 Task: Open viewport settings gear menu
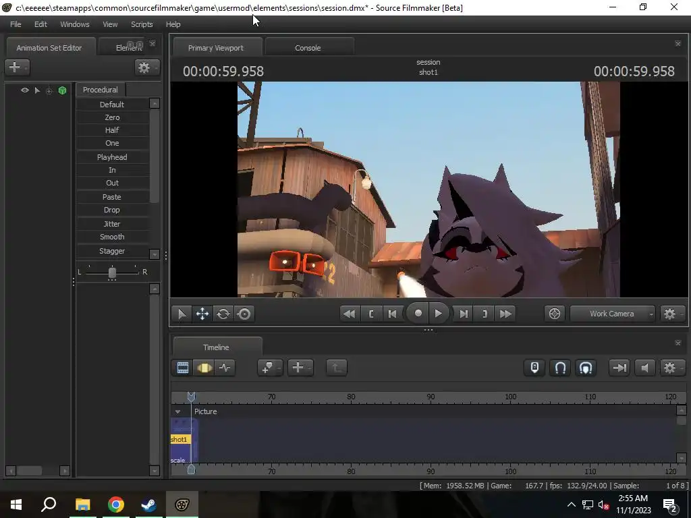click(671, 314)
